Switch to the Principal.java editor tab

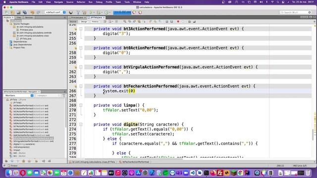(77, 18)
